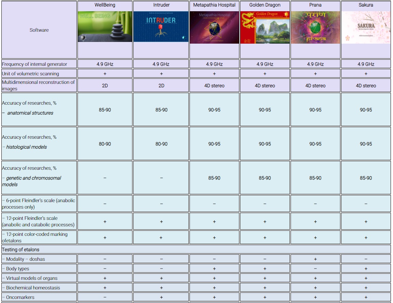Screen dimensions: 393x303
Task: Open the WellBeing software thumbnail image
Action: click(x=105, y=27)
